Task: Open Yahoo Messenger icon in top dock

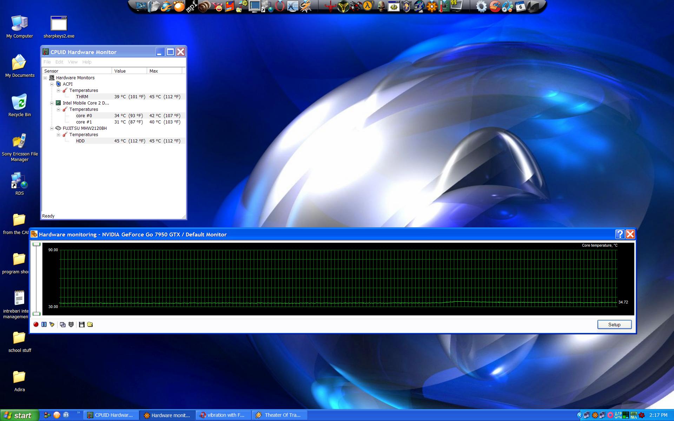Action: point(217,6)
